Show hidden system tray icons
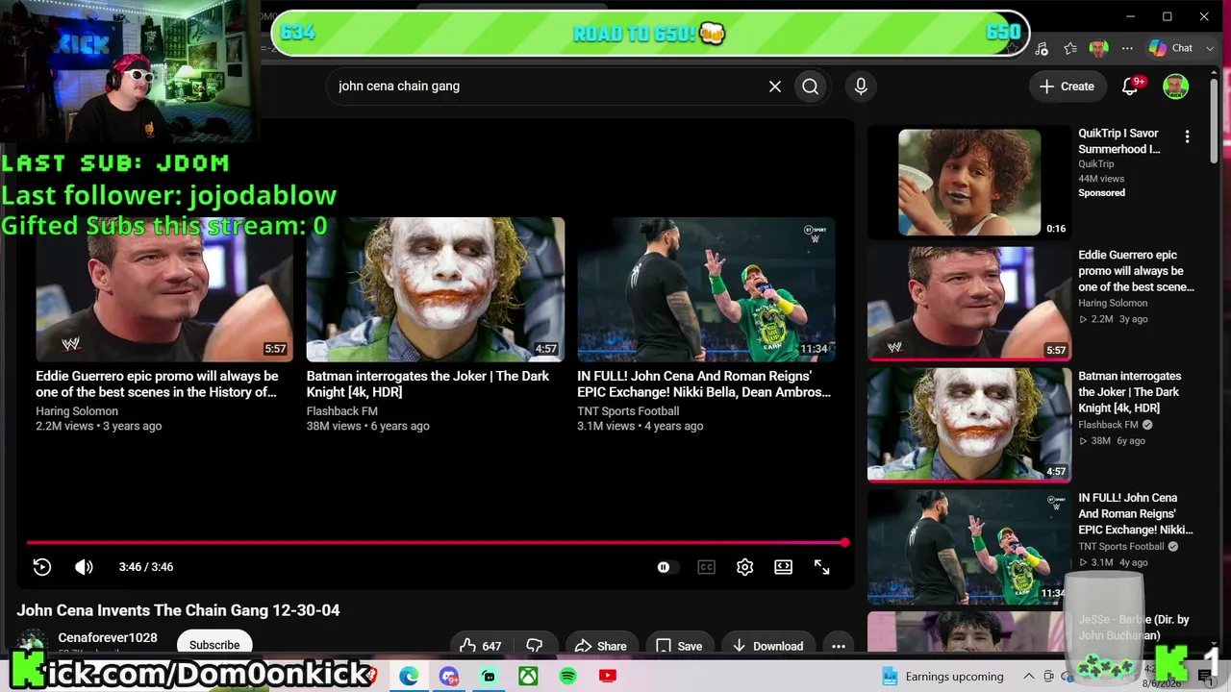Image resolution: width=1231 pixels, height=692 pixels. pos(1031,677)
